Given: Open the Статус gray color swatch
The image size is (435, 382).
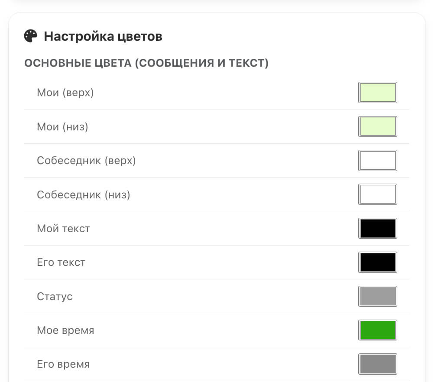Looking at the screenshot, I should (x=377, y=296).
